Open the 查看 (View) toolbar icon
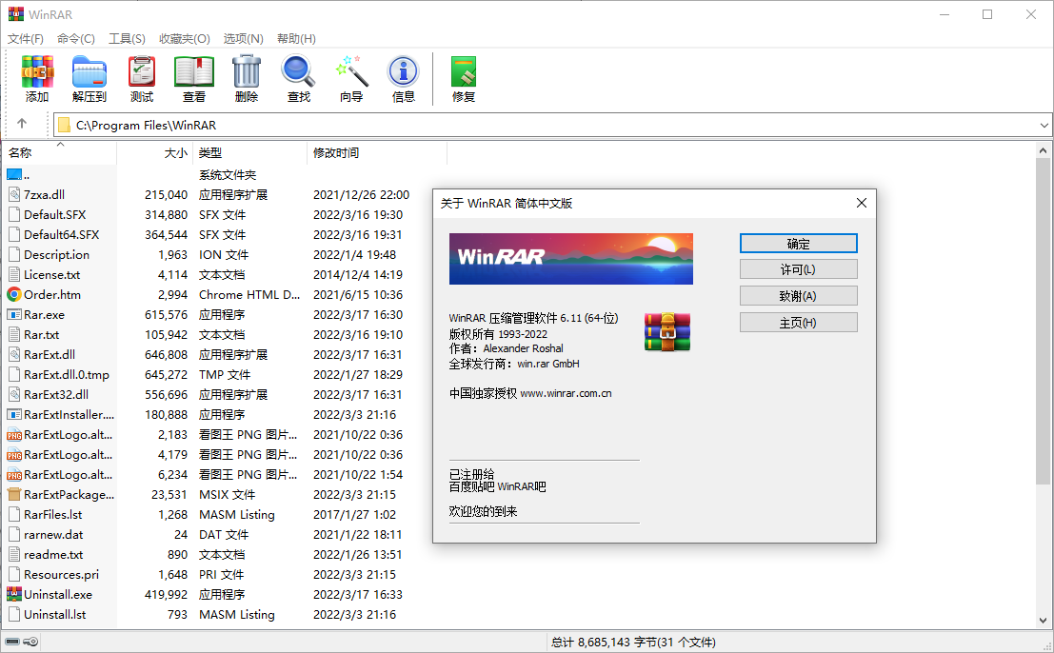Screen dimensions: 1054x653 194,72
